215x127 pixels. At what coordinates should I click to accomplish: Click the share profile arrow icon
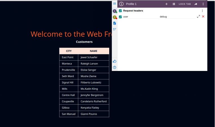[x=196, y=4]
